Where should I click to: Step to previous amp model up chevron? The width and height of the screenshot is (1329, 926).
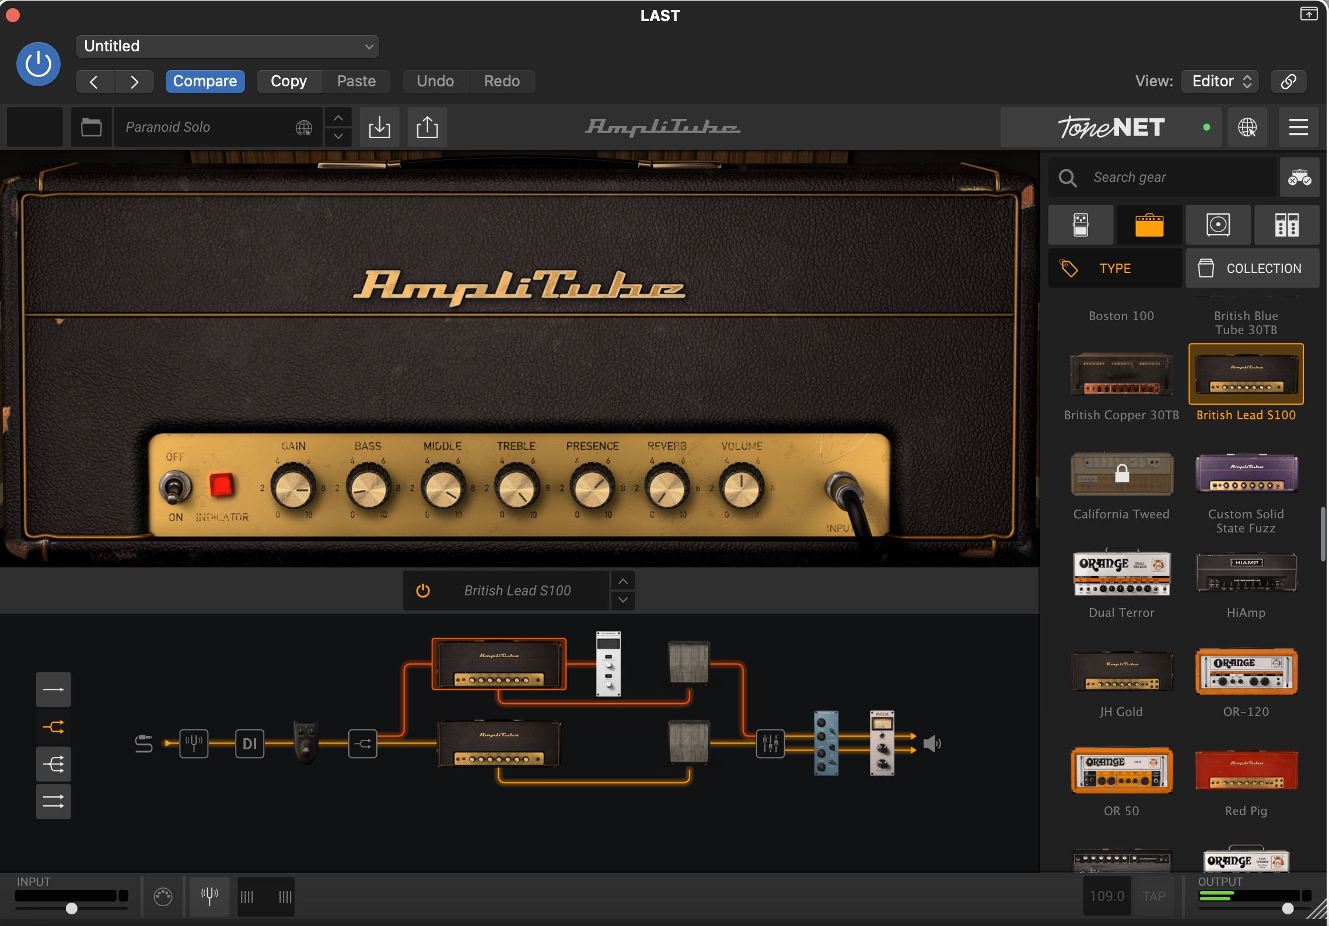(x=623, y=581)
